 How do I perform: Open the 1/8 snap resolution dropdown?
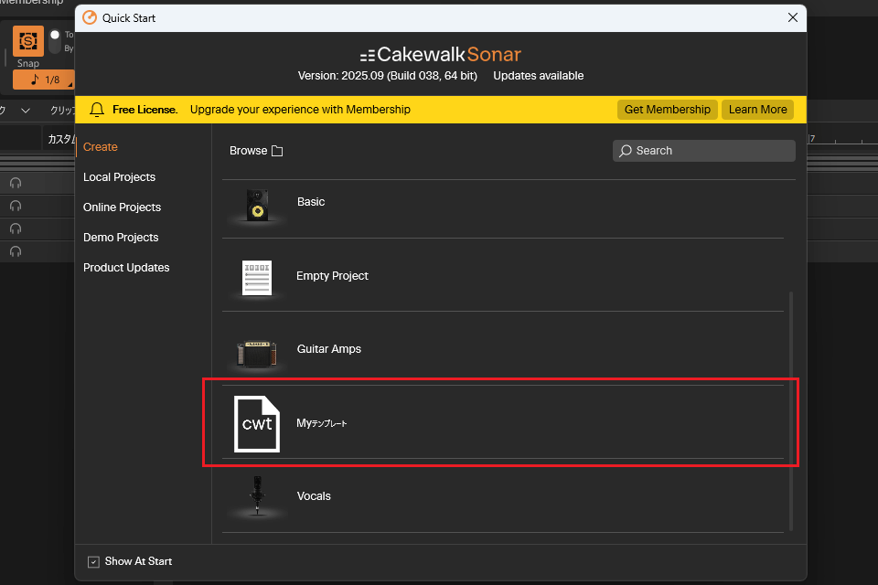44,80
